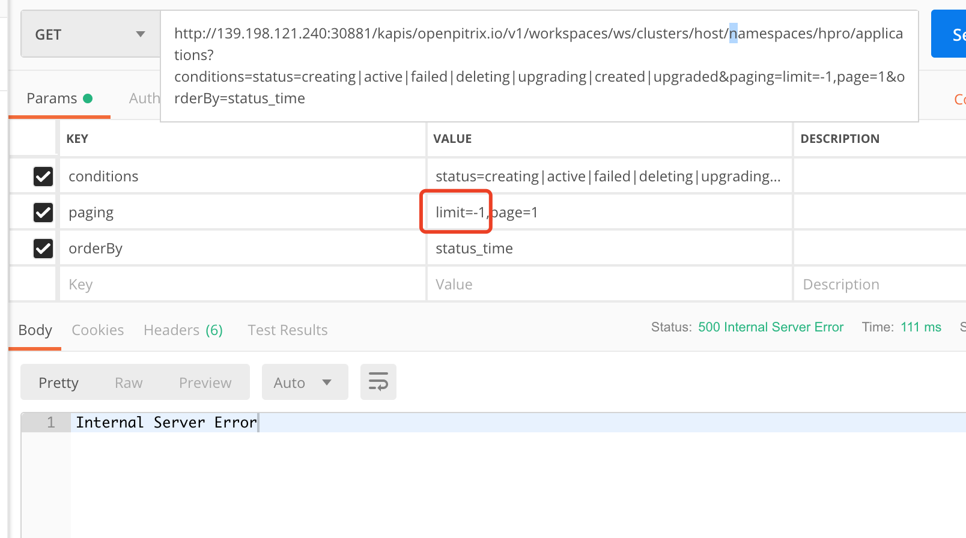
Task: Select the response Body tab
Action: click(x=35, y=330)
